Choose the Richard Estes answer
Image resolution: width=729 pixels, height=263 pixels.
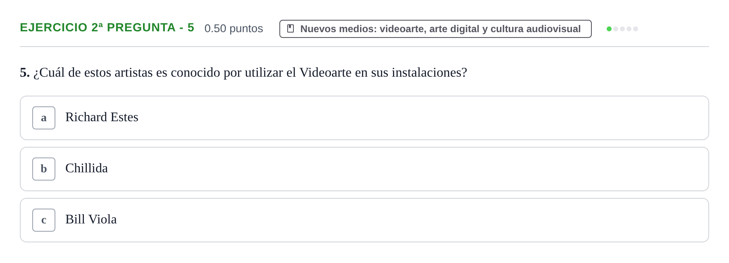pos(364,118)
